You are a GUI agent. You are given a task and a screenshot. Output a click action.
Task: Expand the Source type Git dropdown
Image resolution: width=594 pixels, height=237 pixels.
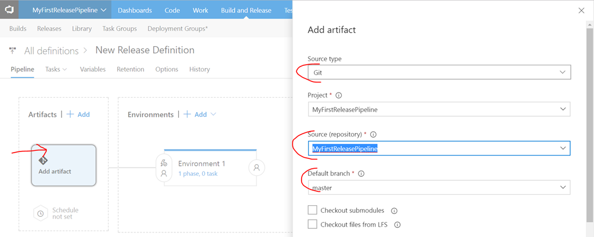tap(562, 72)
